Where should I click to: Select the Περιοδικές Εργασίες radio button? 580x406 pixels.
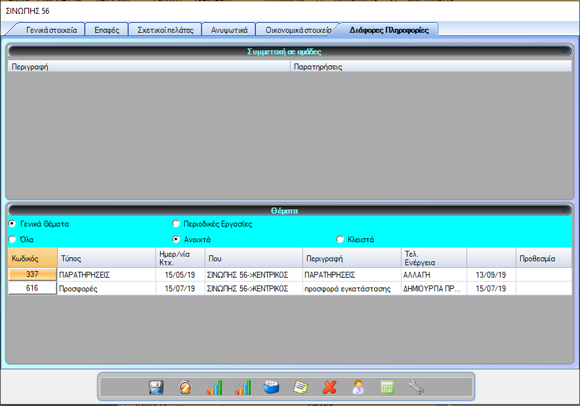click(176, 224)
